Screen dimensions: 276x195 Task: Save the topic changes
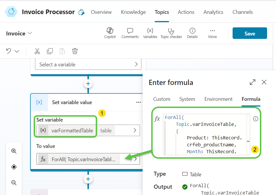pos(250,33)
